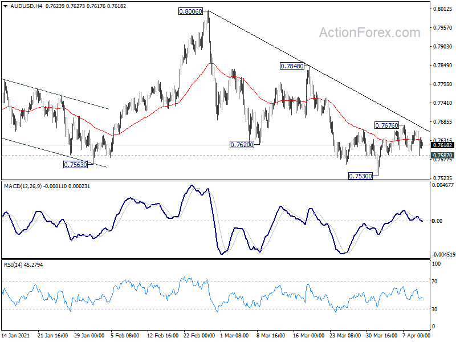Click the MACD 0.004677 scale value

(443, 185)
